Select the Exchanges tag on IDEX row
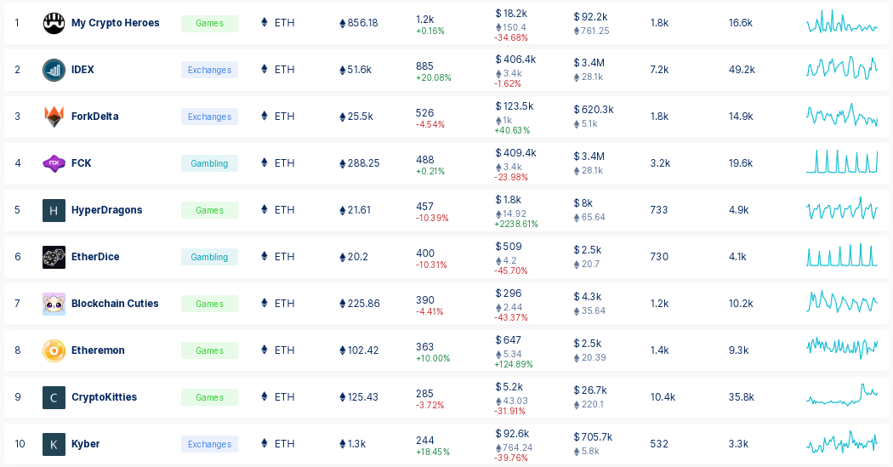Image resolution: width=893 pixels, height=467 pixels. 209,70
